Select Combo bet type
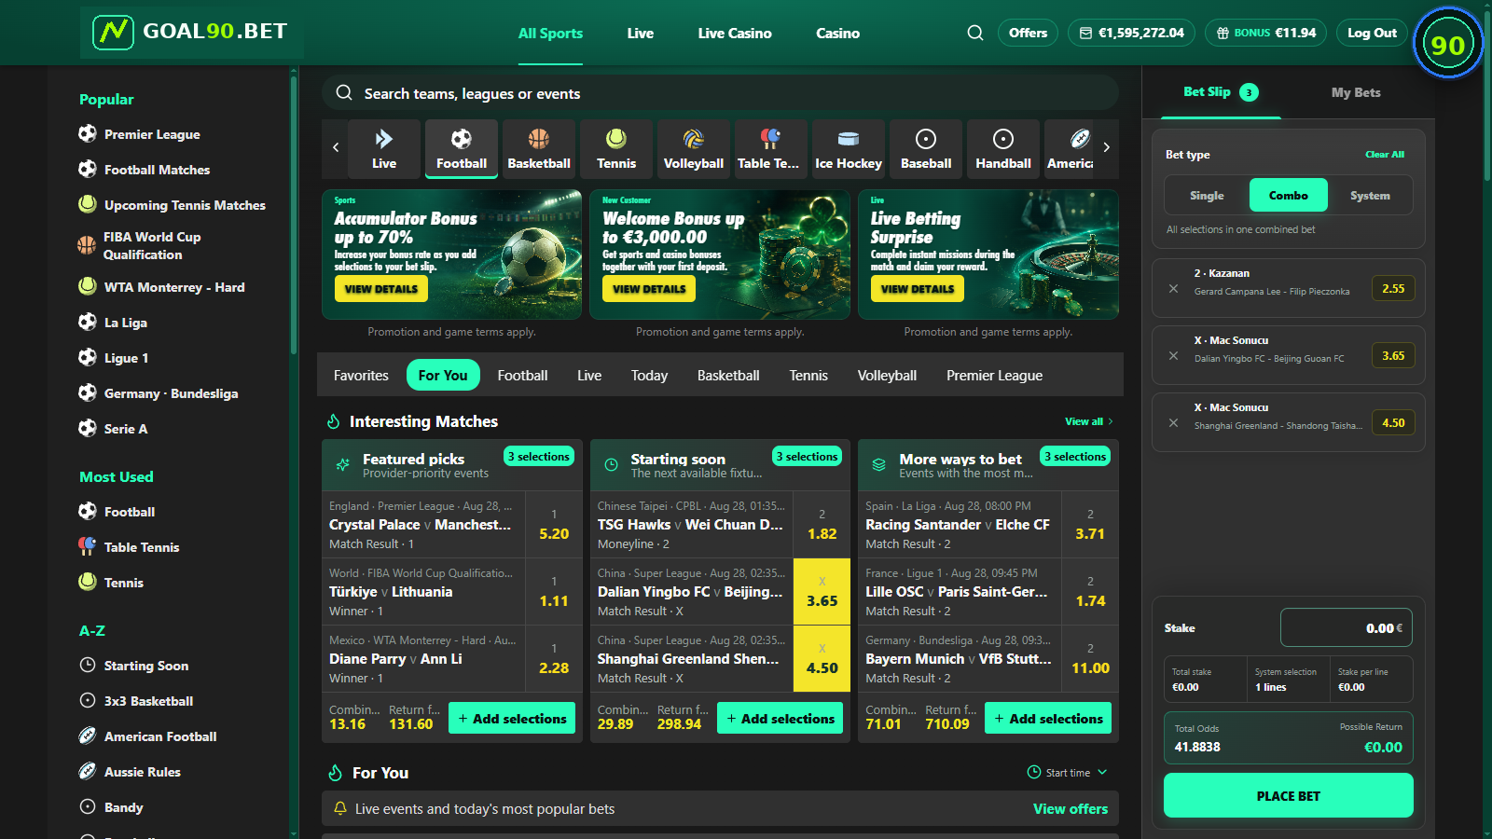 pyautogui.click(x=1288, y=196)
